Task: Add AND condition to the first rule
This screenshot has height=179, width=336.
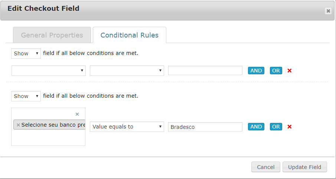Action: click(x=256, y=71)
